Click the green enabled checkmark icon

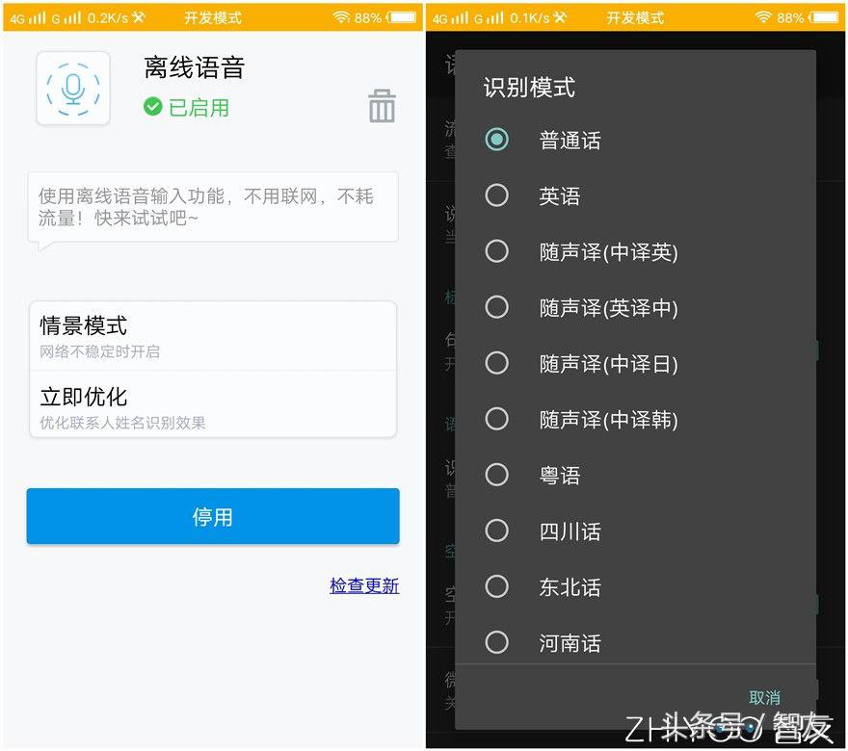pyautogui.click(x=152, y=107)
